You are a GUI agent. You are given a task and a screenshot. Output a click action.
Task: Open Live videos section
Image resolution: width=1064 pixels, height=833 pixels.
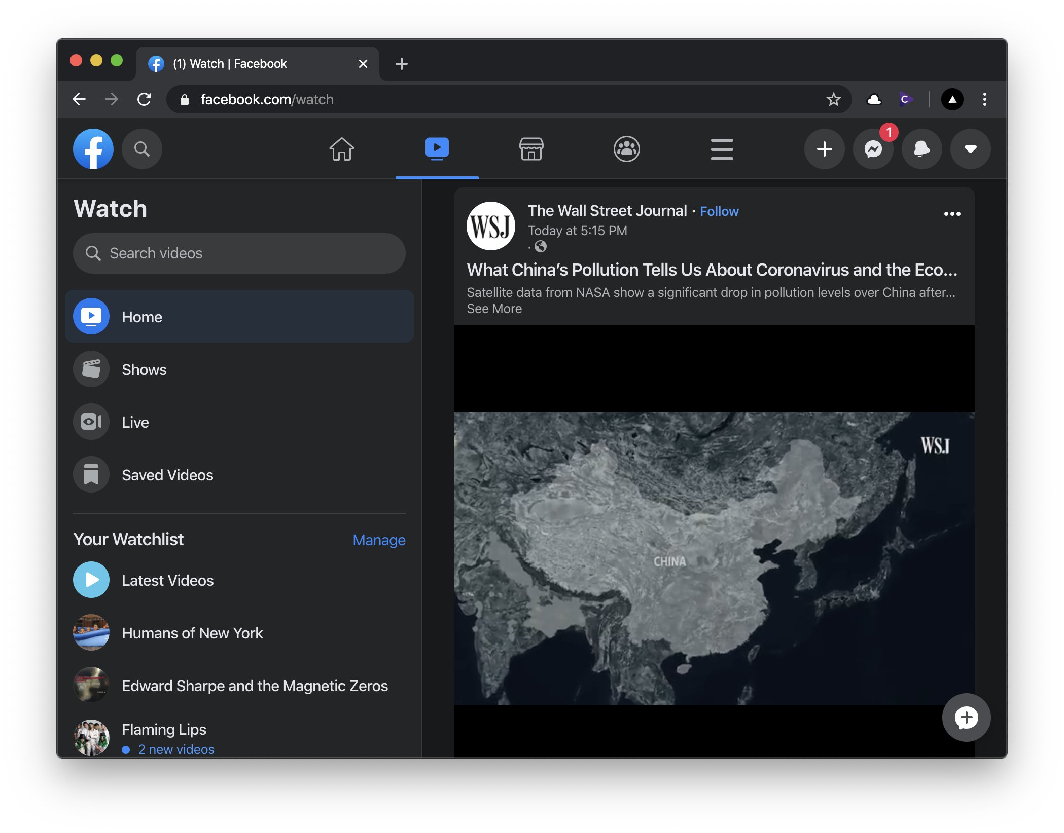pyautogui.click(x=135, y=422)
